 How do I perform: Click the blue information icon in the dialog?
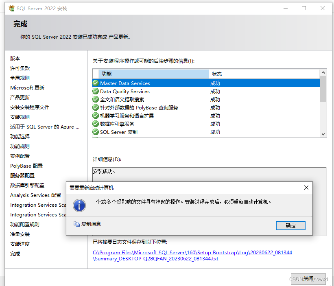click(x=79, y=205)
